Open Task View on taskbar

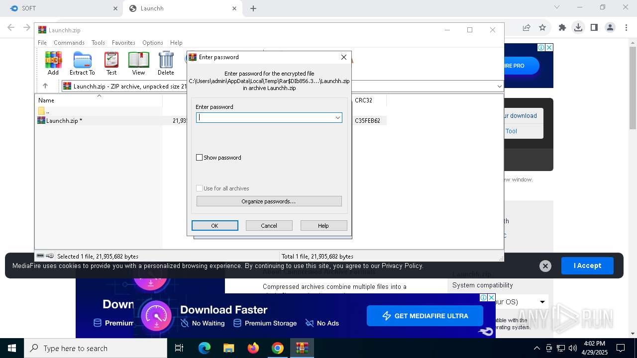[180, 348]
